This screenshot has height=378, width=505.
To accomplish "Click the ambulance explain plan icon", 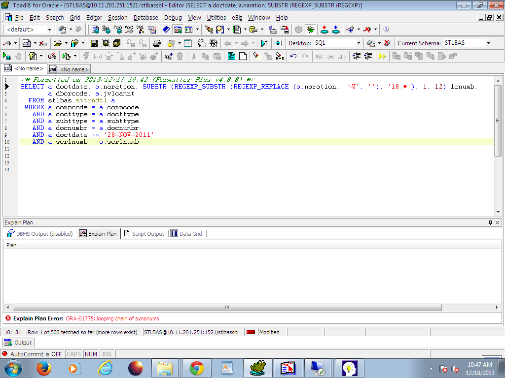I will (x=52, y=56).
